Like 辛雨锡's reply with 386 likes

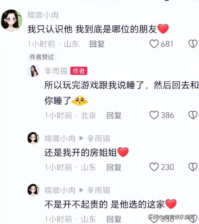[x=154, y=115]
